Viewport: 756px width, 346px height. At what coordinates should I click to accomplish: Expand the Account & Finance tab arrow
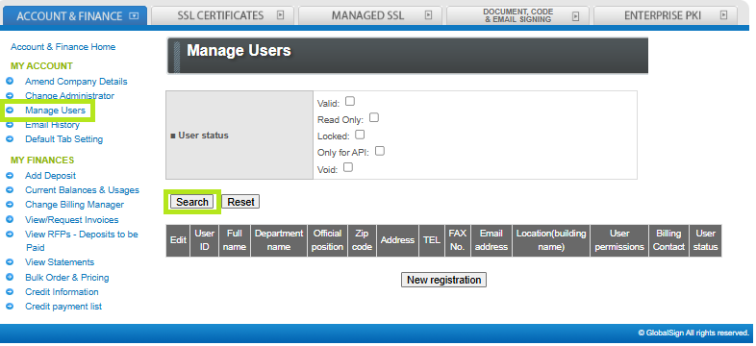tap(134, 16)
